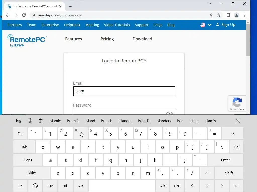Viewport: 257px width, 192px height.
Task: Open the Enterprise menu item
Action: click(50, 25)
